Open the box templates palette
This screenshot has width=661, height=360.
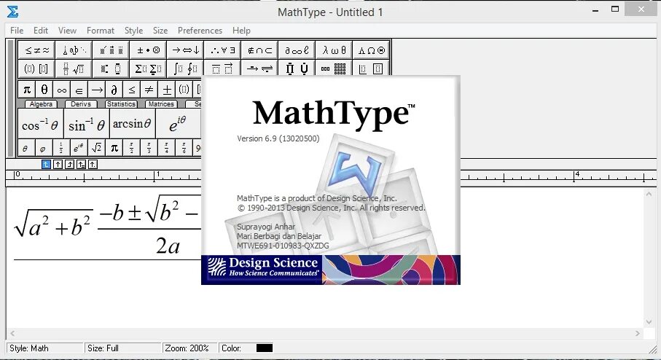(x=371, y=69)
